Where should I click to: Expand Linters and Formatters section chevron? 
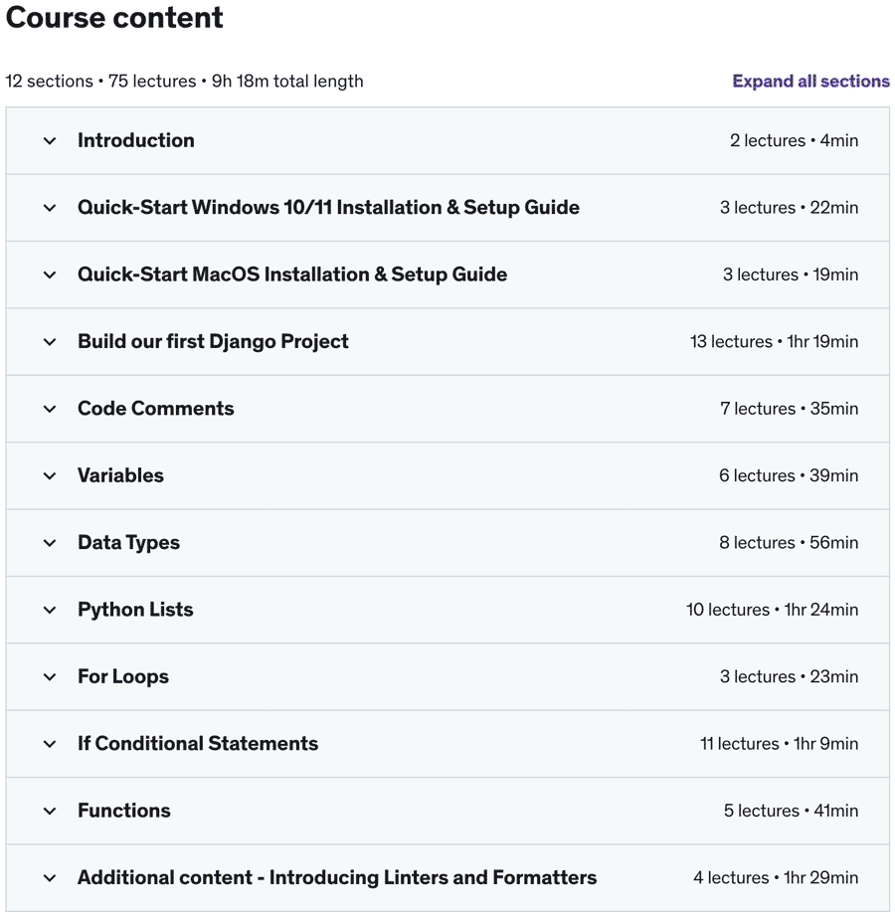coord(50,878)
